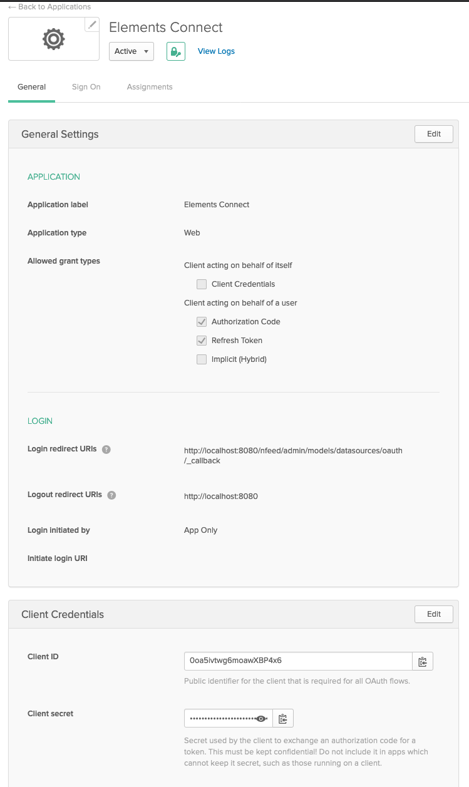Screen dimensions: 469x787
Task: Switch to the Sign On tab
Action: tap(86, 87)
